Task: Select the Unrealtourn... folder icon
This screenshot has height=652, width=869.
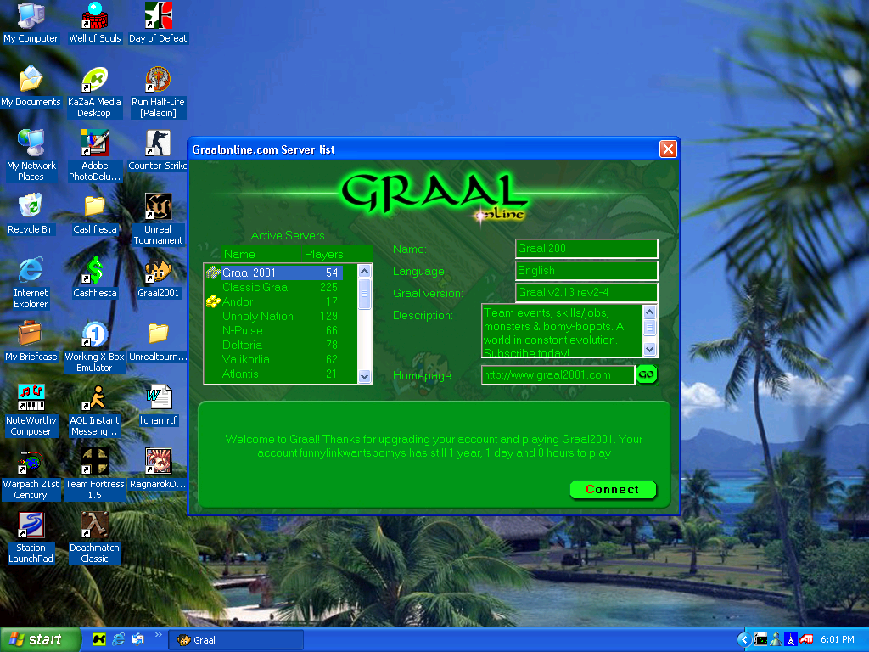Action: click(158, 341)
